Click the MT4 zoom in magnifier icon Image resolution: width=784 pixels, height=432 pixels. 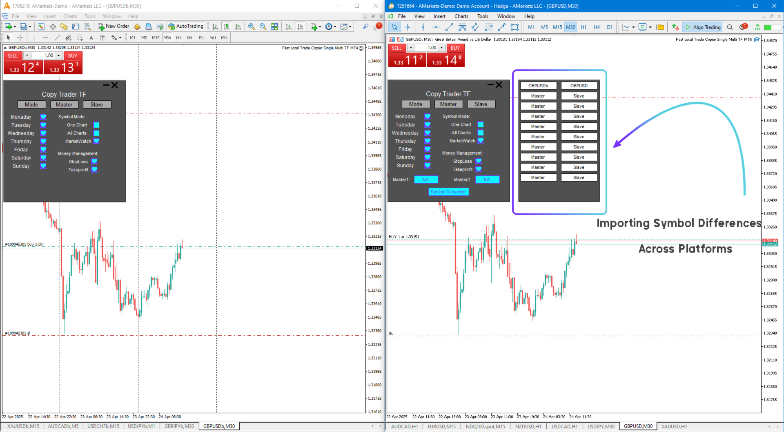coord(252,27)
